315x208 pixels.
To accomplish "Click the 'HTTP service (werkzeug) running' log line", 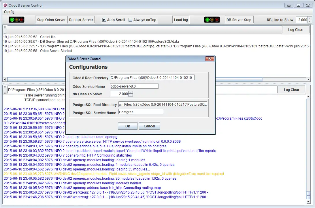I will (x=92, y=142).
